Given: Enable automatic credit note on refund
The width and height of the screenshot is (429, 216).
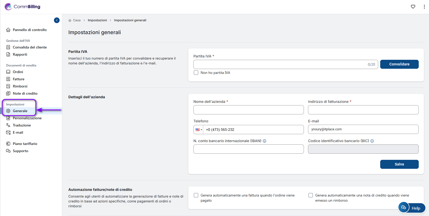Looking at the screenshot, I should tap(311, 195).
